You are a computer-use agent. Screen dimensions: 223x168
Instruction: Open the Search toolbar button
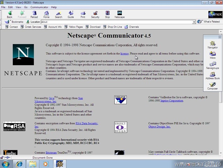tap(59, 15)
